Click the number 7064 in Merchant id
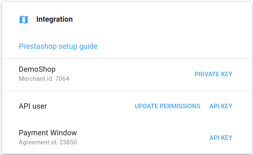 (x=62, y=79)
